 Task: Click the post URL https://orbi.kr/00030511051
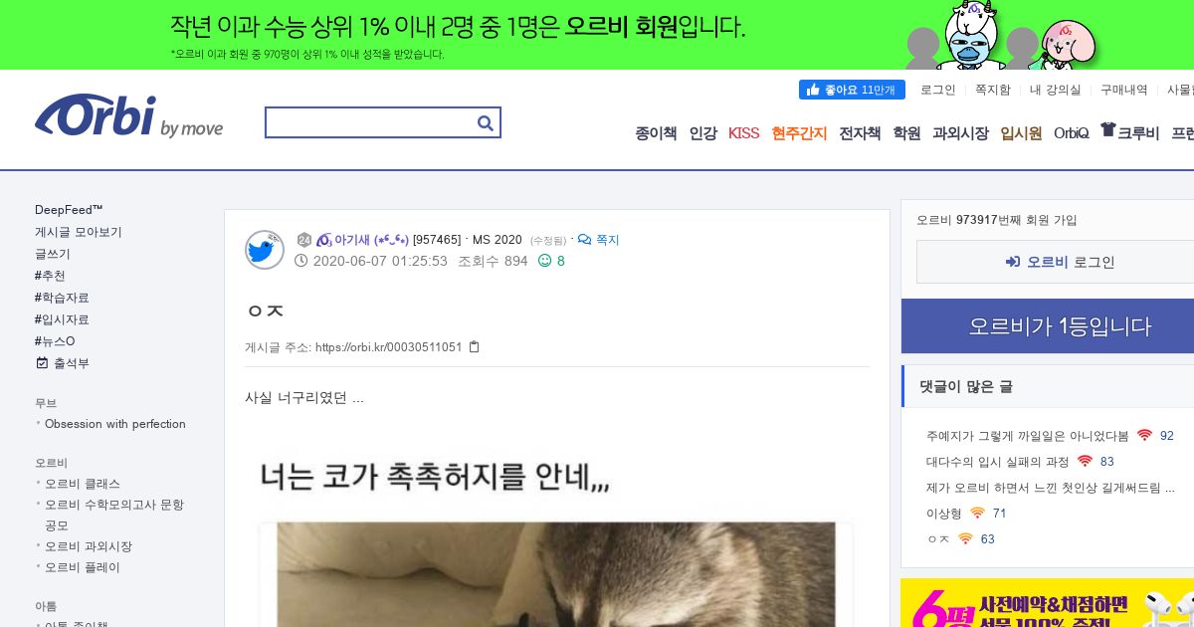click(389, 347)
